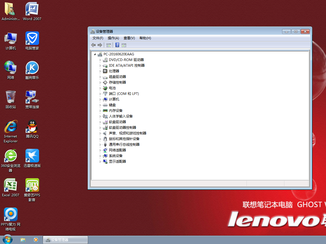Select the 回收站 recycle bin icon
The image size is (326, 244).
[11, 97]
